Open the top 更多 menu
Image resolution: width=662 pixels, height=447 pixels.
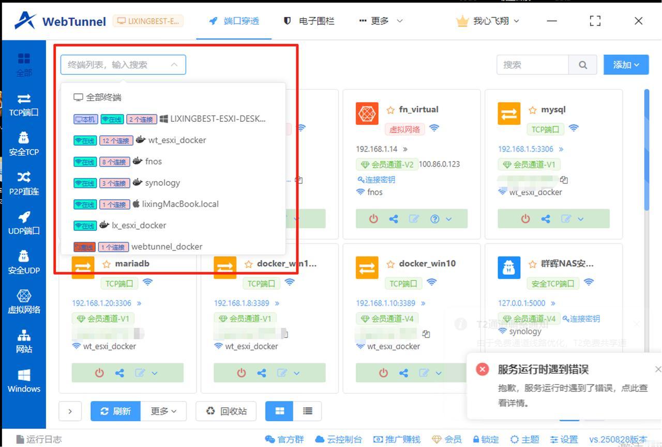tap(380, 21)
